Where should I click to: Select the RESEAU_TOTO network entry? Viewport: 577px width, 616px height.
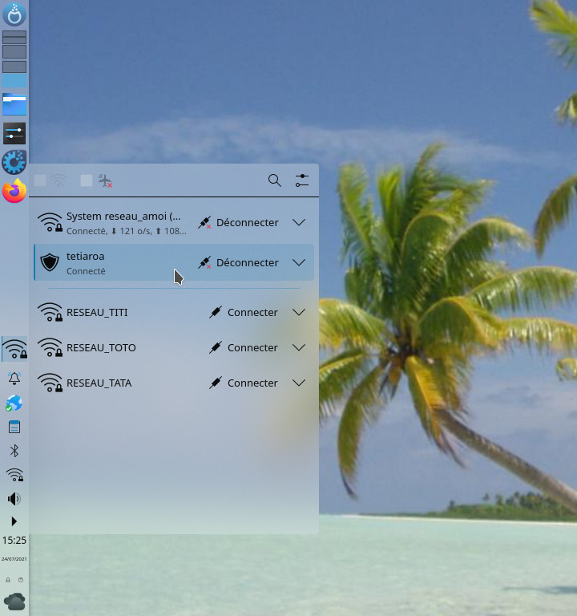point(101,347)
